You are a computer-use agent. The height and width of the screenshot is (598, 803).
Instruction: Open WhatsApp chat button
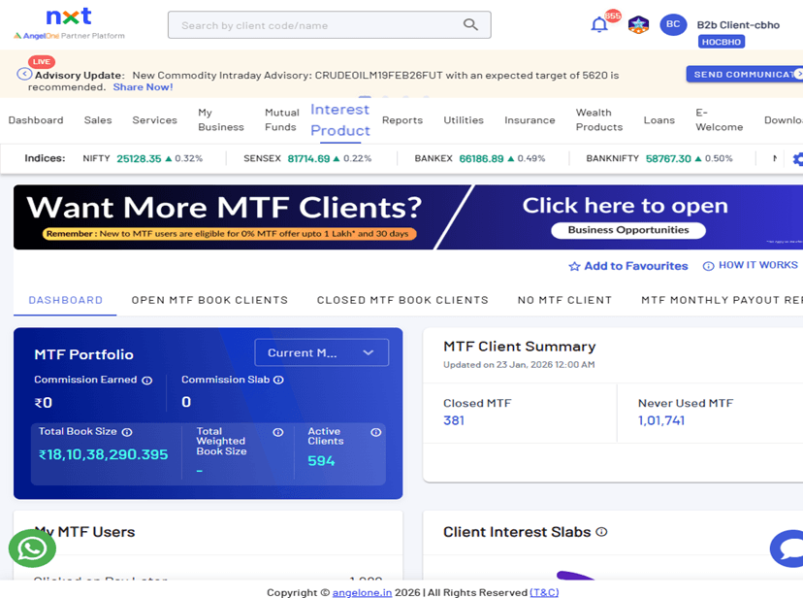pos(32,548)
